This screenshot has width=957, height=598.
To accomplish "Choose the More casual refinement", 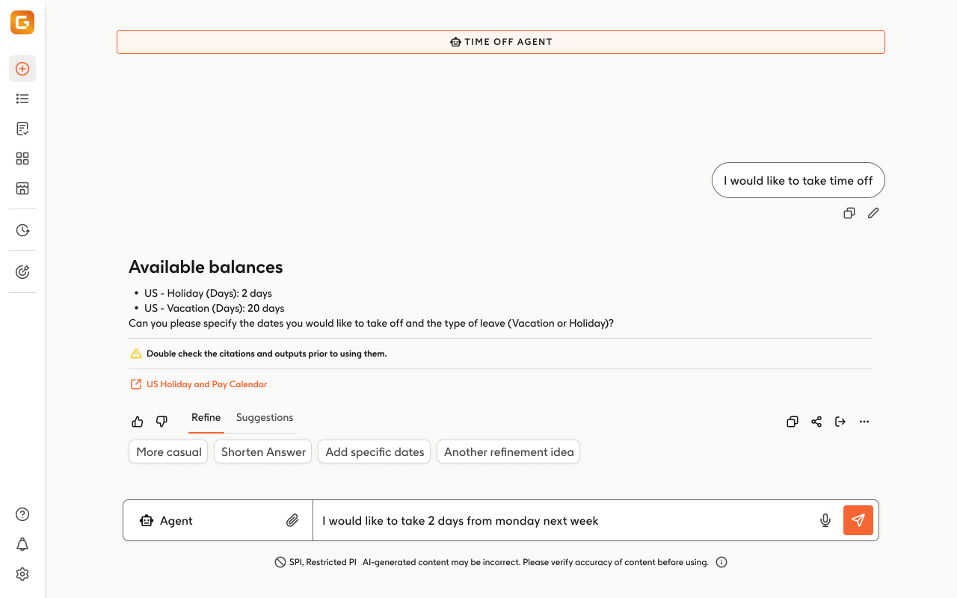I will 169,451.
